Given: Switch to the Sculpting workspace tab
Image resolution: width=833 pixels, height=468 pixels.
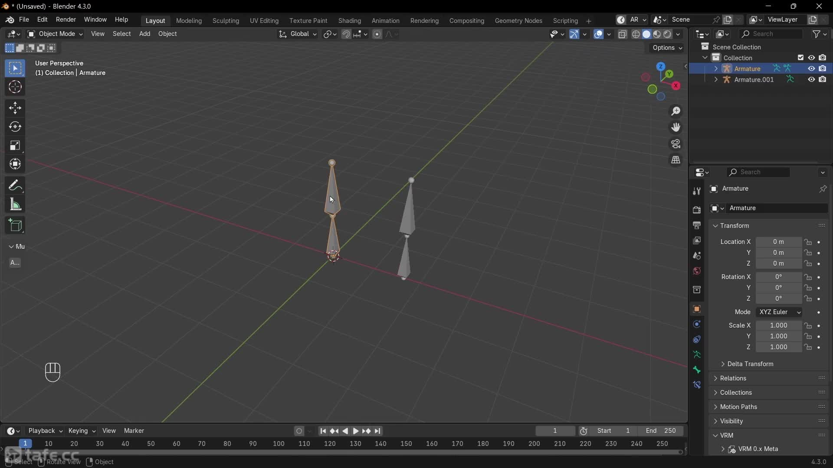Looking at the screenshot, I should point(226,21).
